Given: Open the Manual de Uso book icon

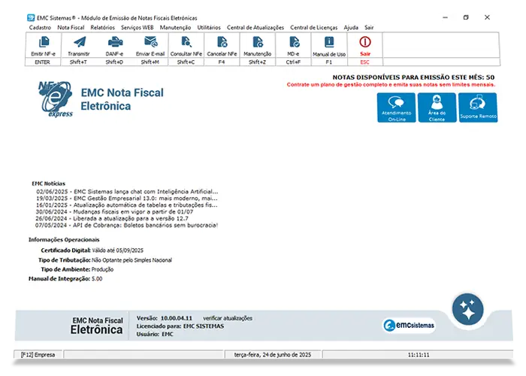Looking at the screenshot, I should point(329,42).
